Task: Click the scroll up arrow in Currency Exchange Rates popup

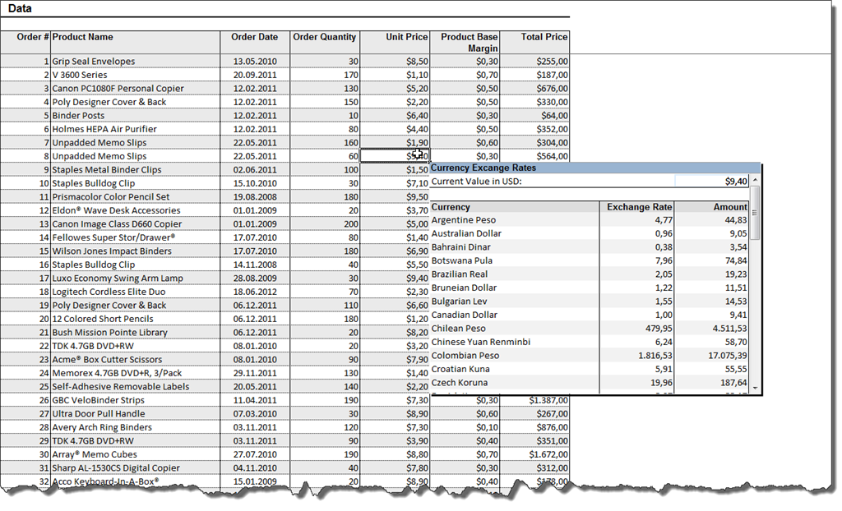Action: pos(755,181)
